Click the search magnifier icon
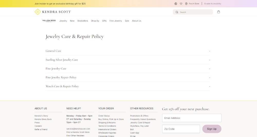Viewport: 257px width, 137px height. [x=177, y=12]
